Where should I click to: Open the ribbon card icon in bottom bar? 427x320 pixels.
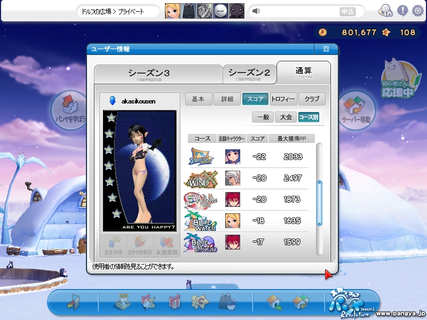148,302
